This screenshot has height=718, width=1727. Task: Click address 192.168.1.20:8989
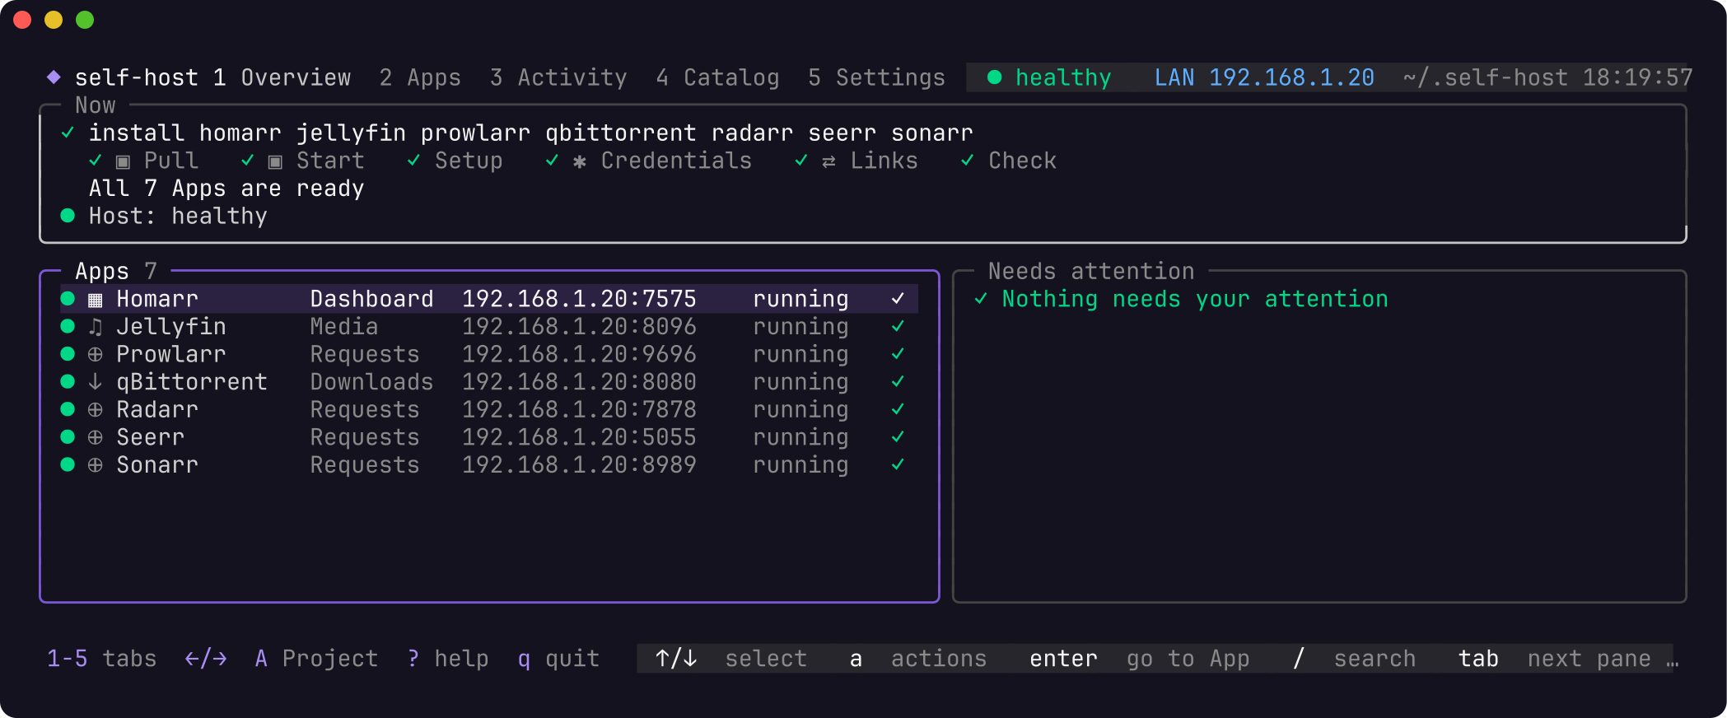(579, 465)
